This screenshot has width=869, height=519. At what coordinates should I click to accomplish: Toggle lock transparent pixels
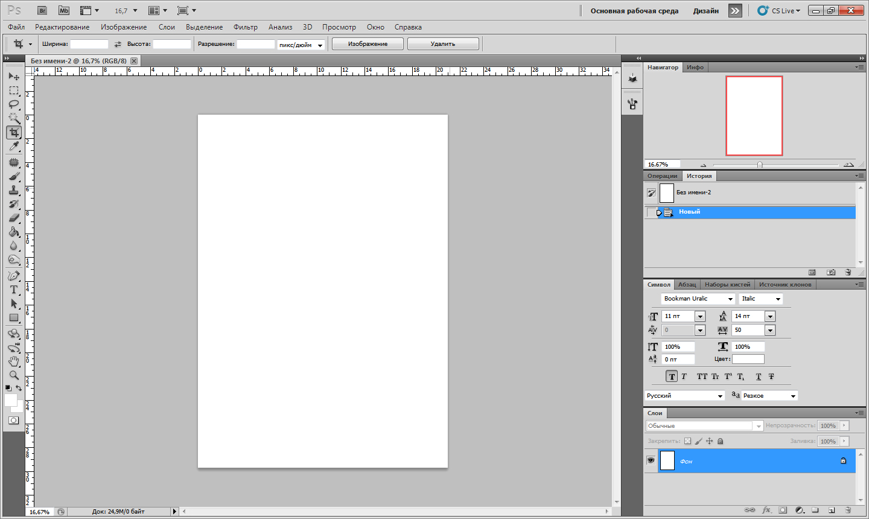688,441
